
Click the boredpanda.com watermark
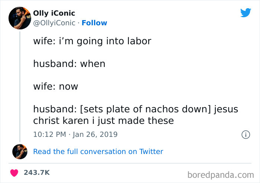[220, 174]
